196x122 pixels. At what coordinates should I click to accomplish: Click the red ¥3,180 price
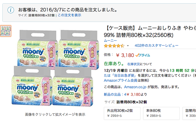(x=125, y=55)
